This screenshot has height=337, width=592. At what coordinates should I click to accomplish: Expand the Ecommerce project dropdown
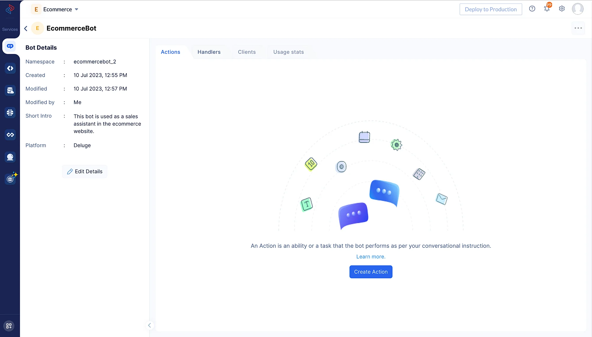[76, 9]
